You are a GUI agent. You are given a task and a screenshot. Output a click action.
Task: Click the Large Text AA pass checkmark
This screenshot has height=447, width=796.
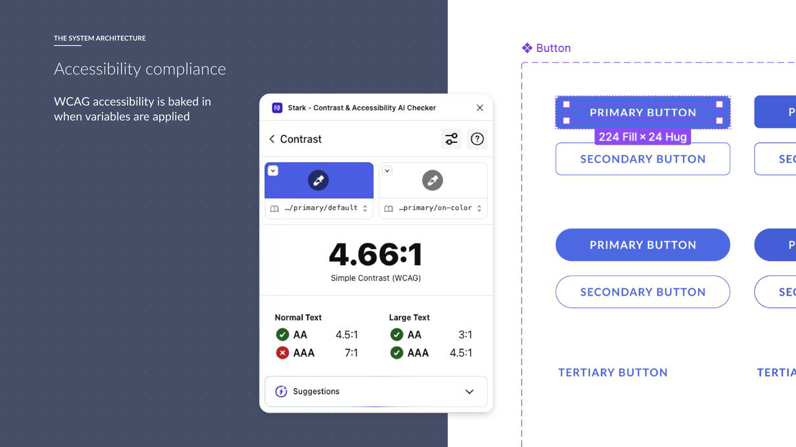click(397, 335)
